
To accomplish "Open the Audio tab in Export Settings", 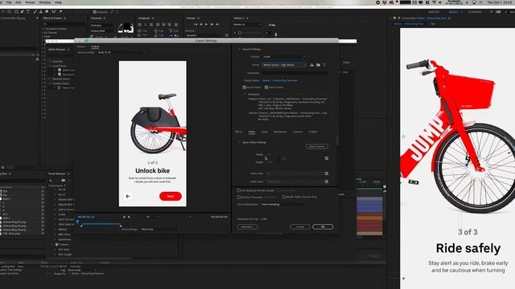I will tap(265, 132).
